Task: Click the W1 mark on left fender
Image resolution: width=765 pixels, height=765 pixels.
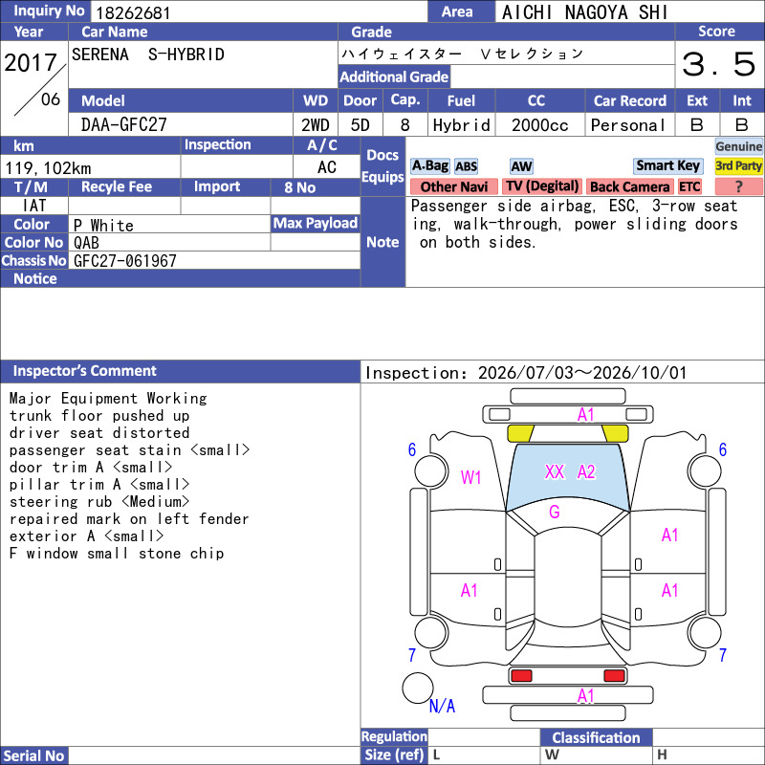Action: point(470,477)
